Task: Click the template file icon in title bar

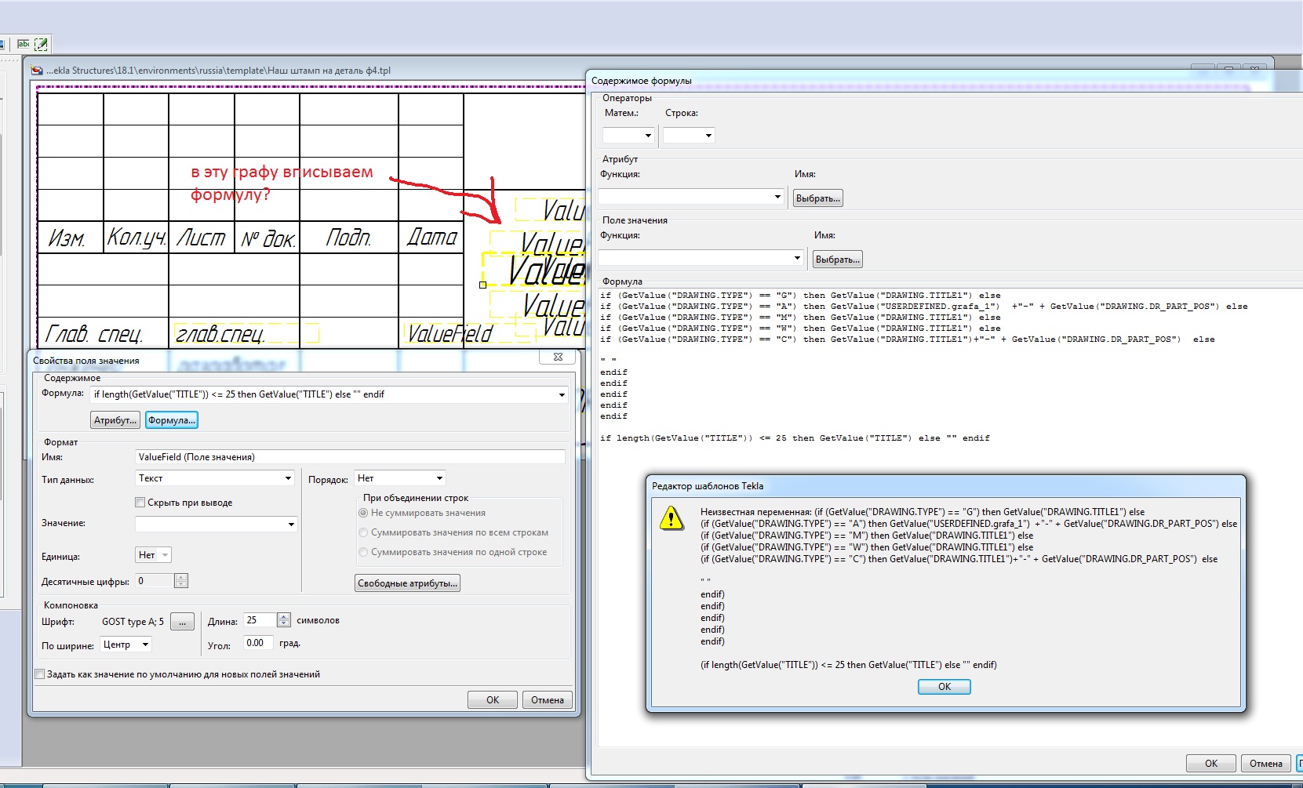Action: click(x=37, y=71)
